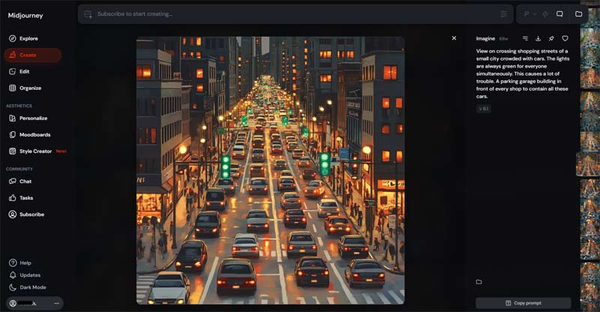The height and width of the screenshot is (312, 600).
Task: Expand the P personalization dropdown arrow
Action: pyautogui.click(x=535, y=13)
